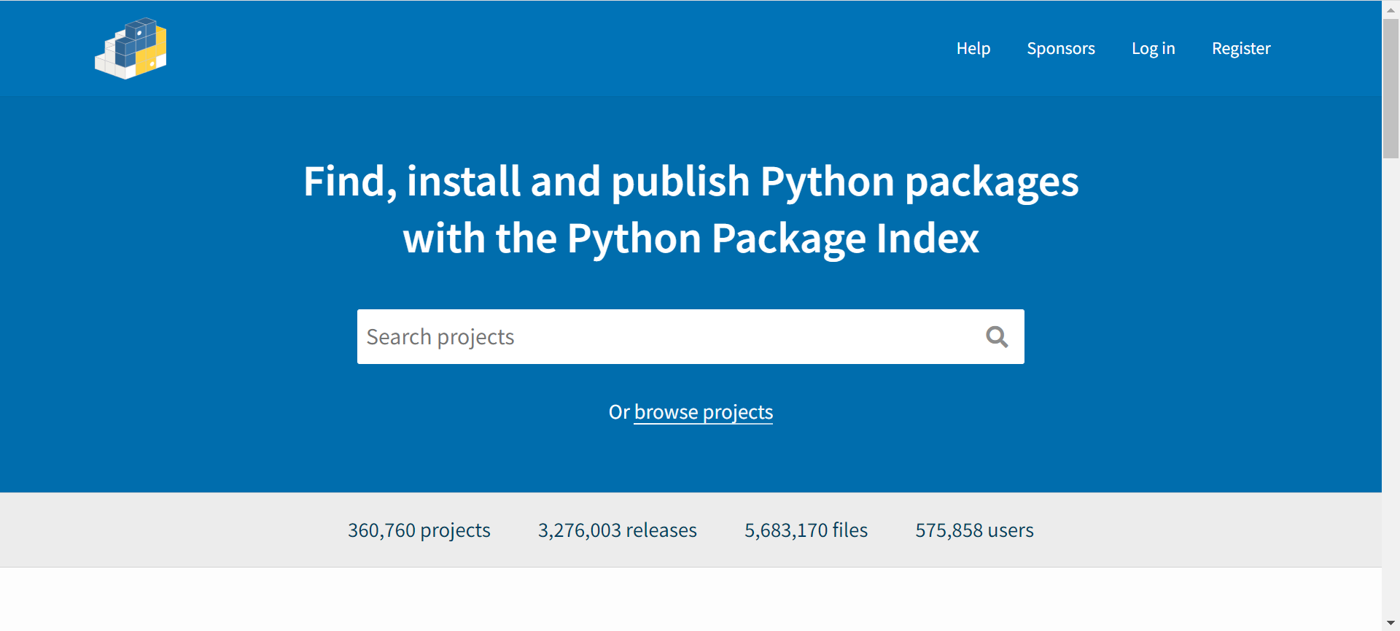
Task: Open the Register page
Action: click(x=1241, y=48)
